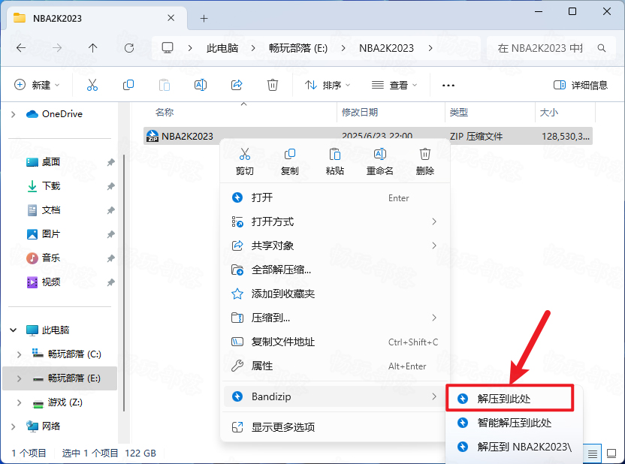The height and width of the screenshot is (464, 625).
Task: Expand the 游戏 (Z:) drive node
Action: (x=19, y=402)
